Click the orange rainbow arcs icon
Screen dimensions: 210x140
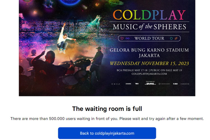click(x=176, y=38)
